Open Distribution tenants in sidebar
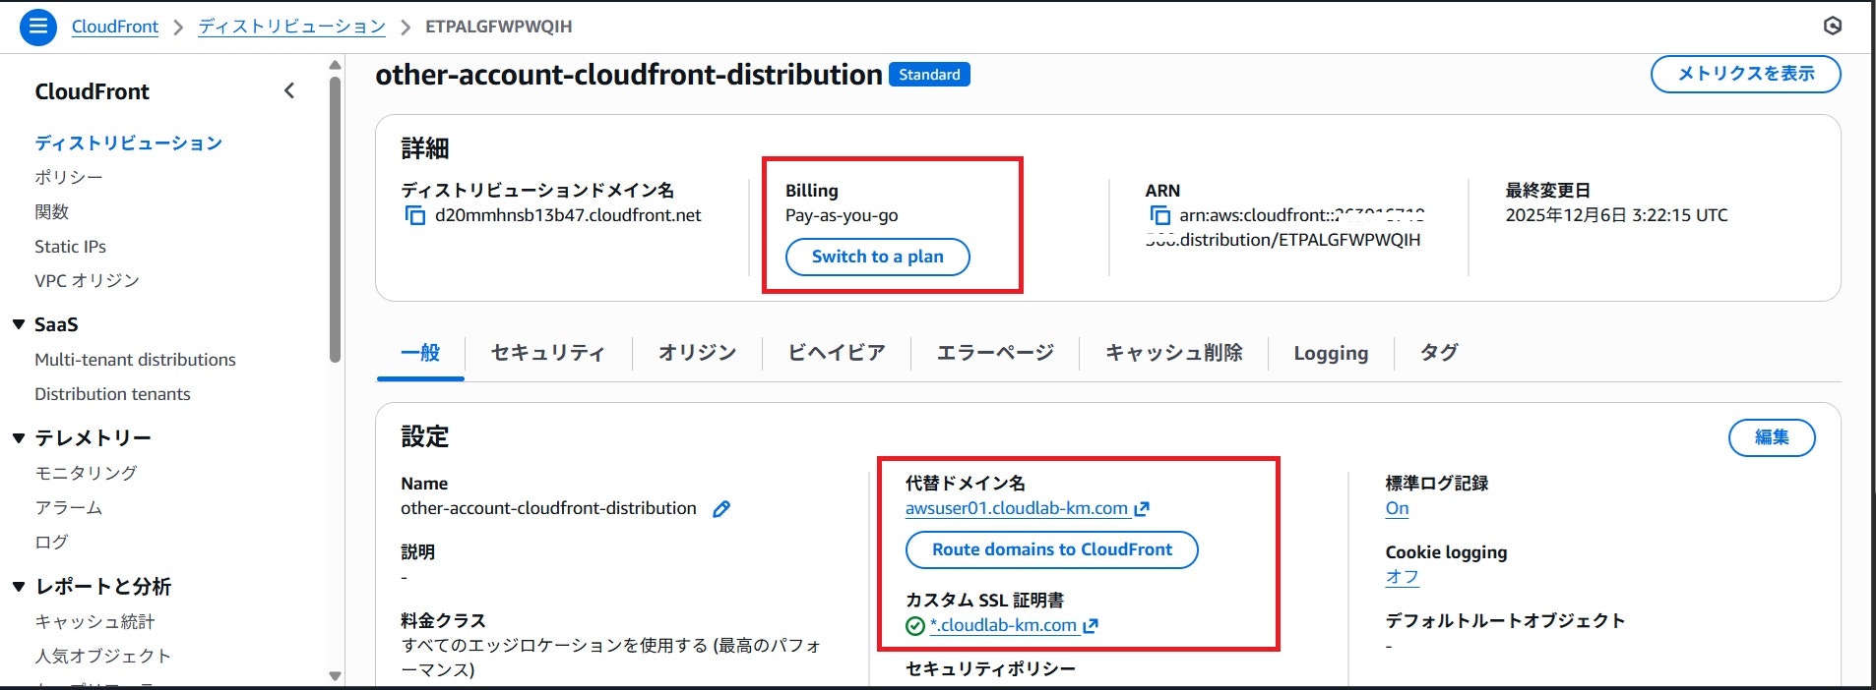The height and width of the screenshot is (690, 1876). [x=112, y=394]
